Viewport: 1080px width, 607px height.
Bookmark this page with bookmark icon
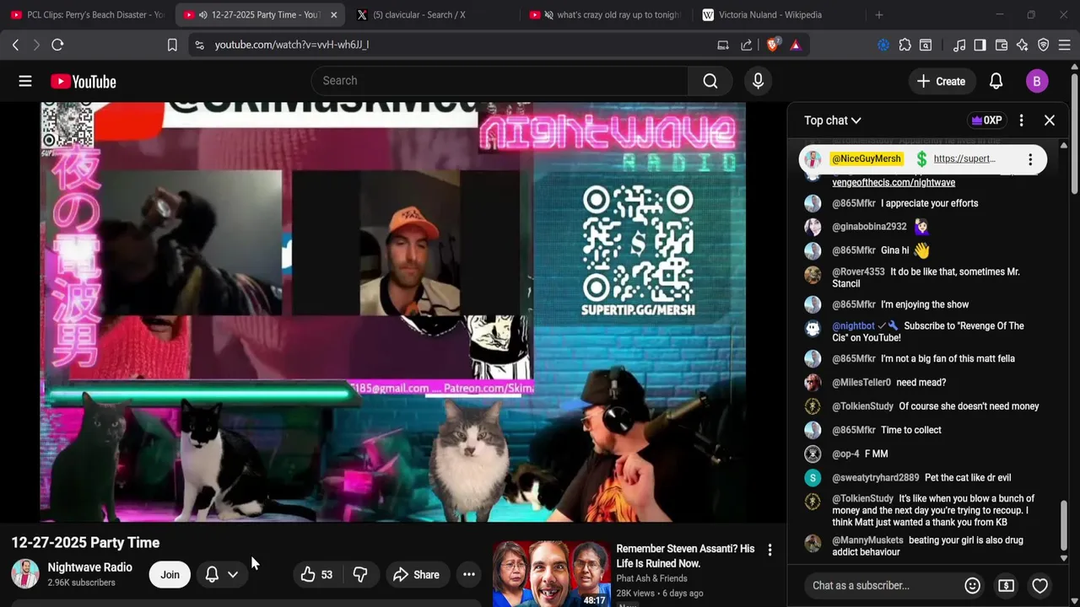point(172,45)
